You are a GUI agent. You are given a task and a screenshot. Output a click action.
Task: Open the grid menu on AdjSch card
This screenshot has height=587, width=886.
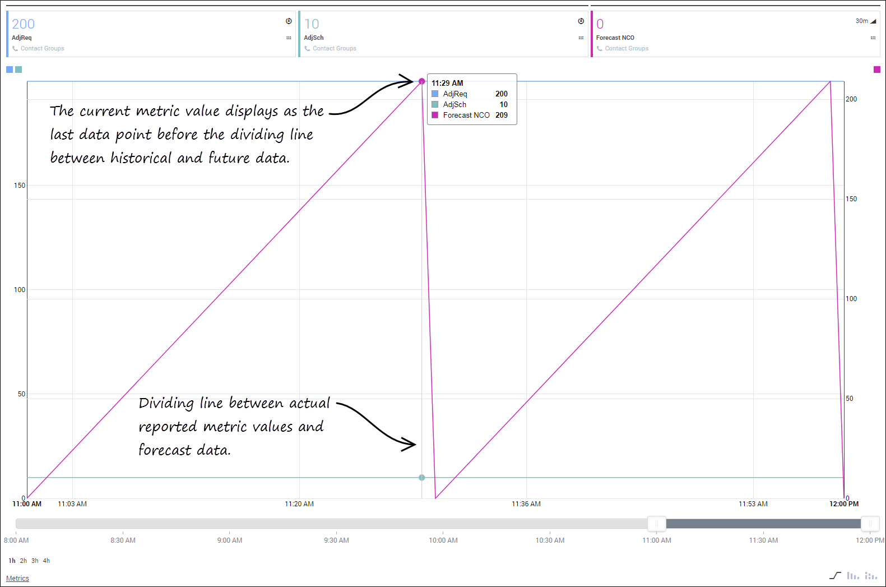coord(581,38)
